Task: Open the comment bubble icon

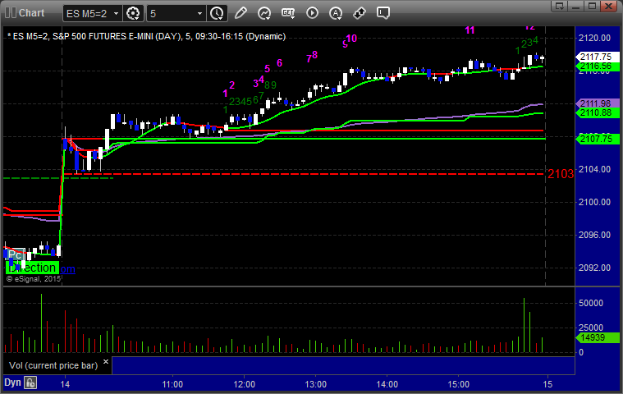Action: pos(383,13)
